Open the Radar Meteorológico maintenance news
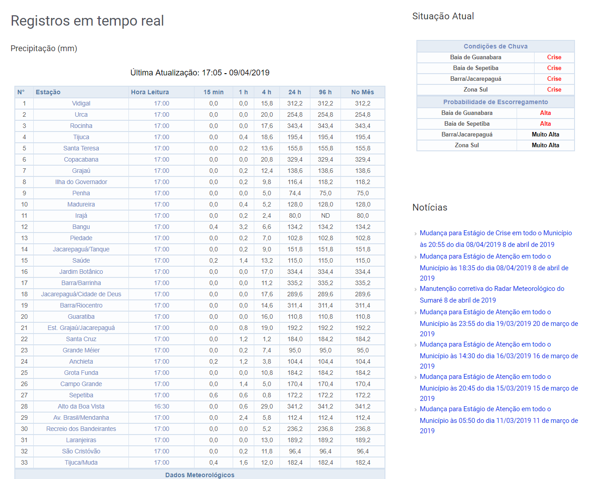The image size is (597, 479). 492,294
